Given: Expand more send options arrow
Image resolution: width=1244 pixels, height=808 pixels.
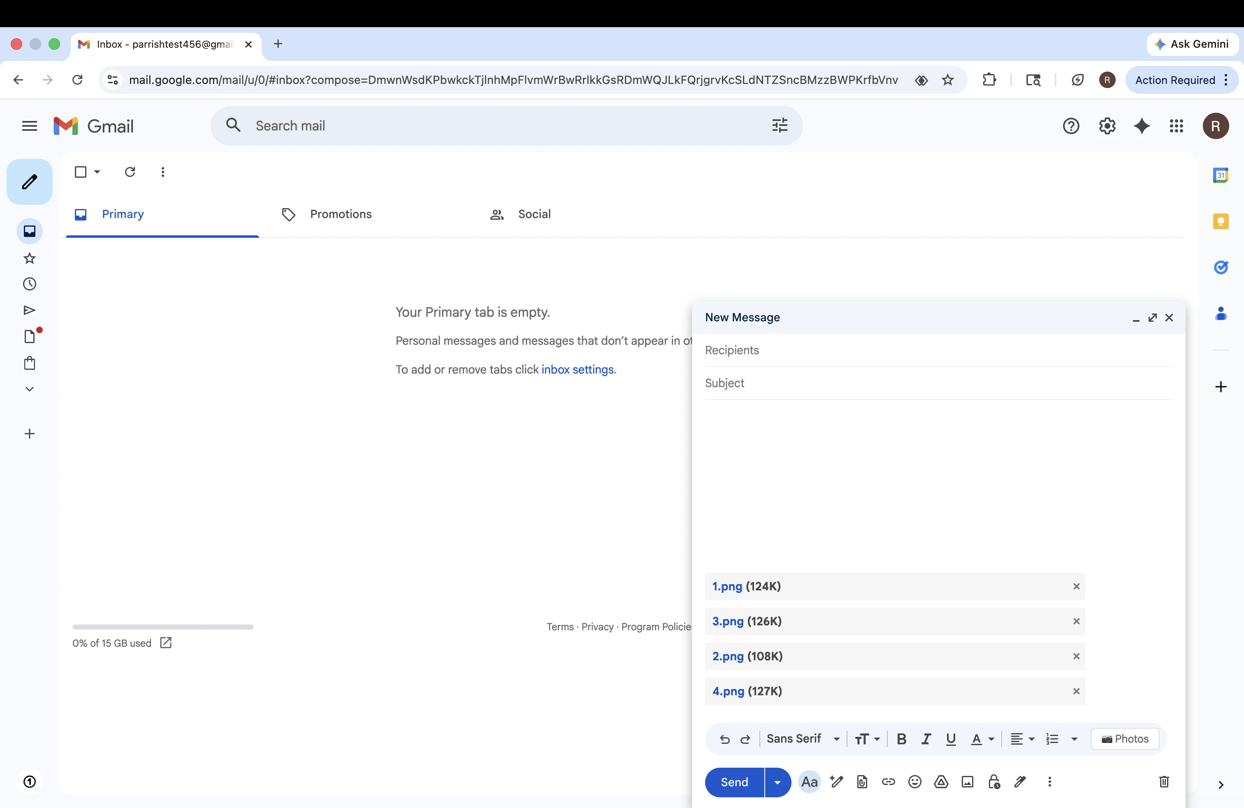Looking at the screenshot, I should coord(777,782).
